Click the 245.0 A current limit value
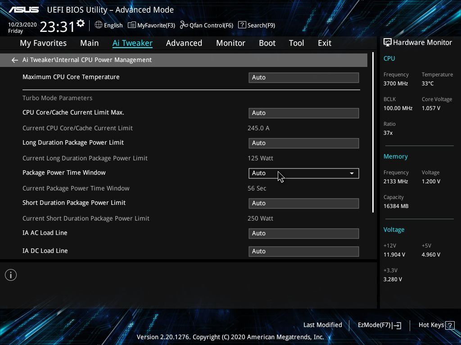Viewport: 461px width, 345px height. tap(258, 128)
